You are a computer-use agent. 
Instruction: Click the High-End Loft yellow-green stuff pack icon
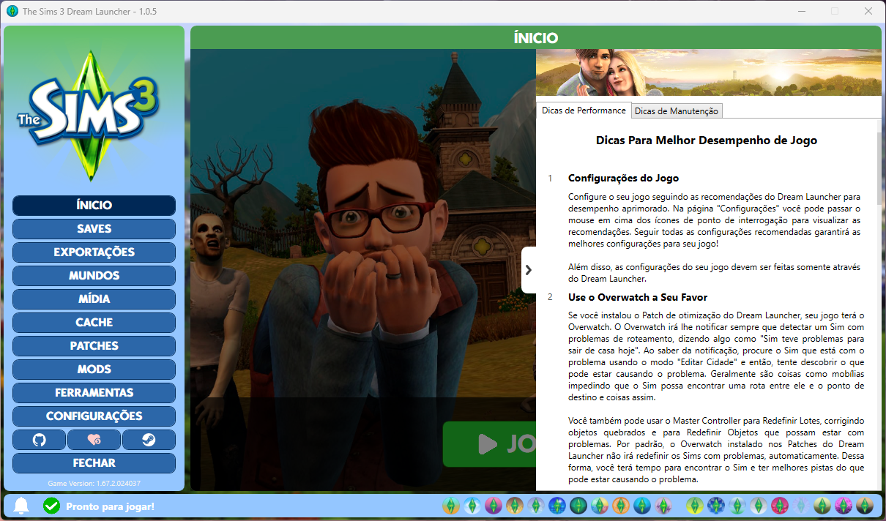pos(695,506)
